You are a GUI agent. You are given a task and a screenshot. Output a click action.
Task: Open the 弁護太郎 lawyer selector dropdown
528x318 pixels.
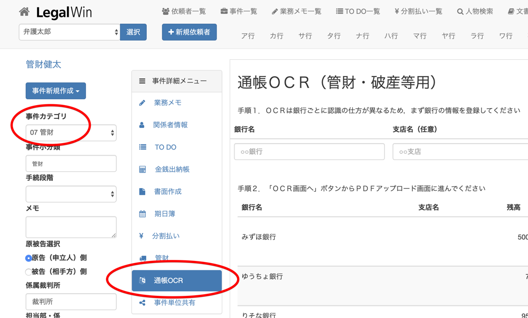tap(69, 32)
